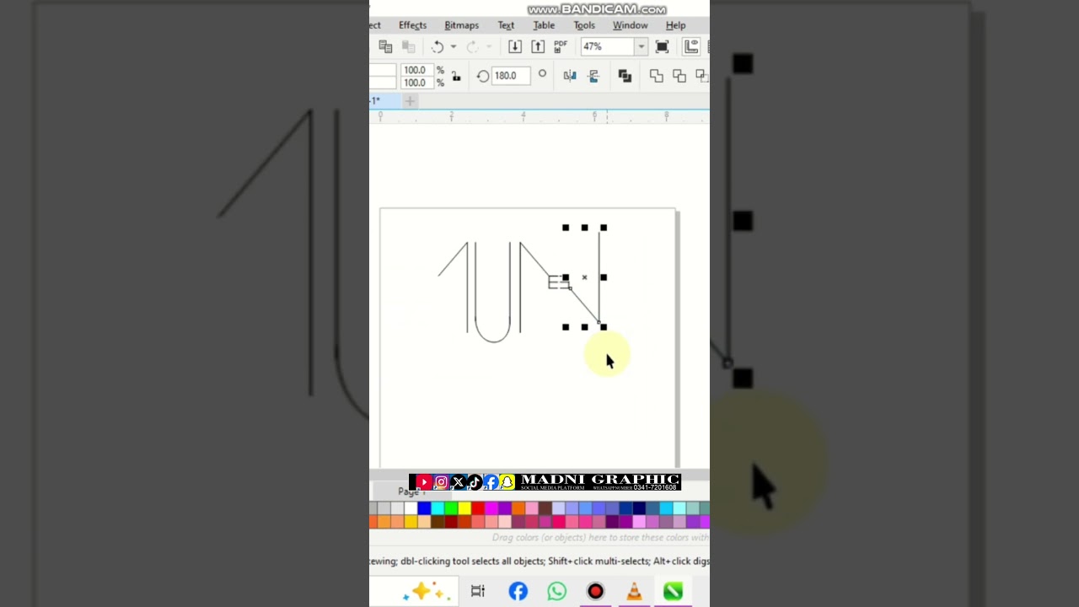The height and width of the screenshot is (607, 1079).
Task: Open Facebook from the taskbar
Action: (x=518, y=592)
